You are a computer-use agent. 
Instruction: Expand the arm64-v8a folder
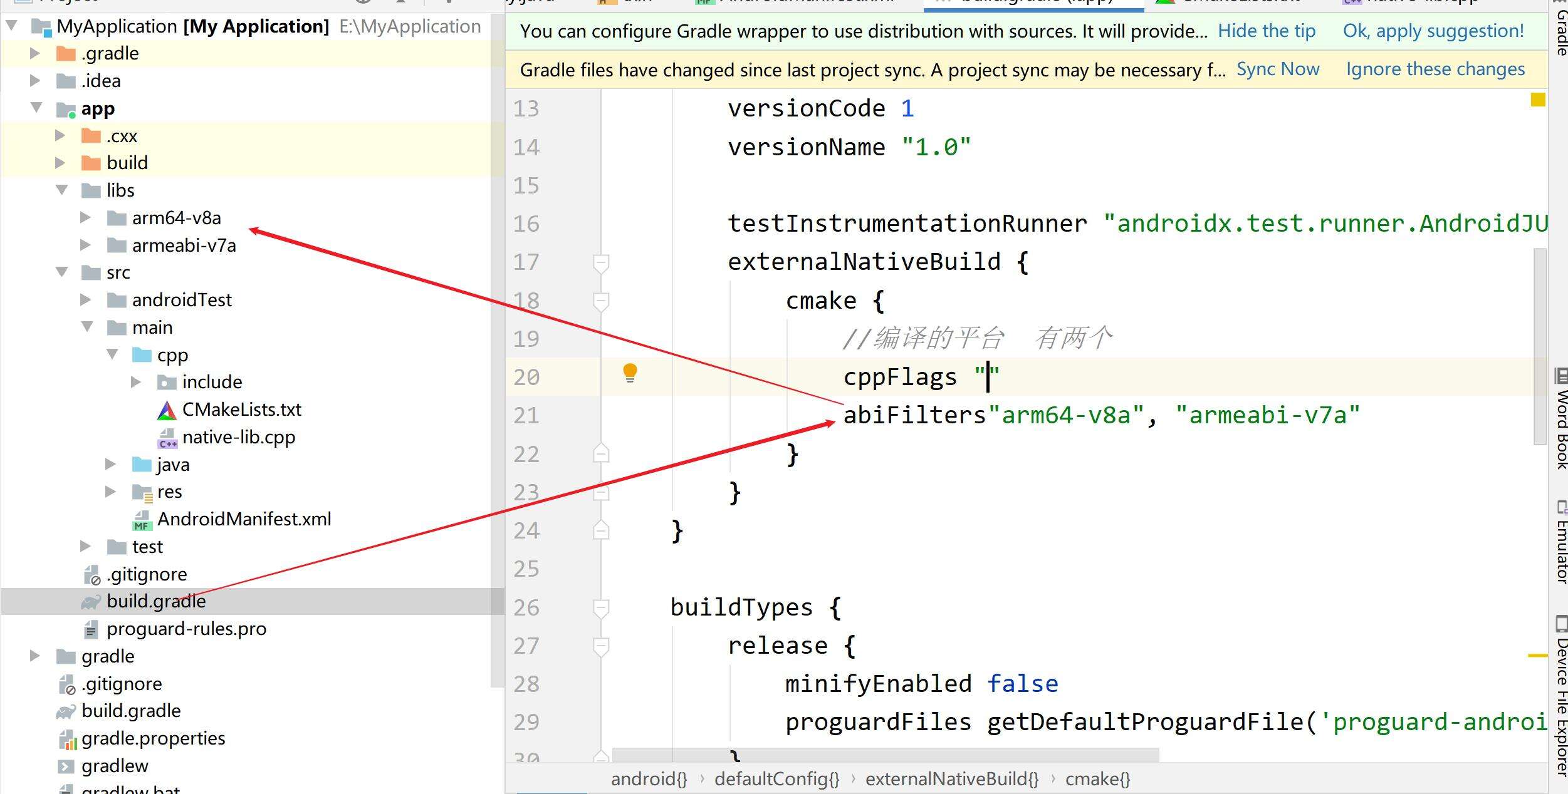pos(86,217)
